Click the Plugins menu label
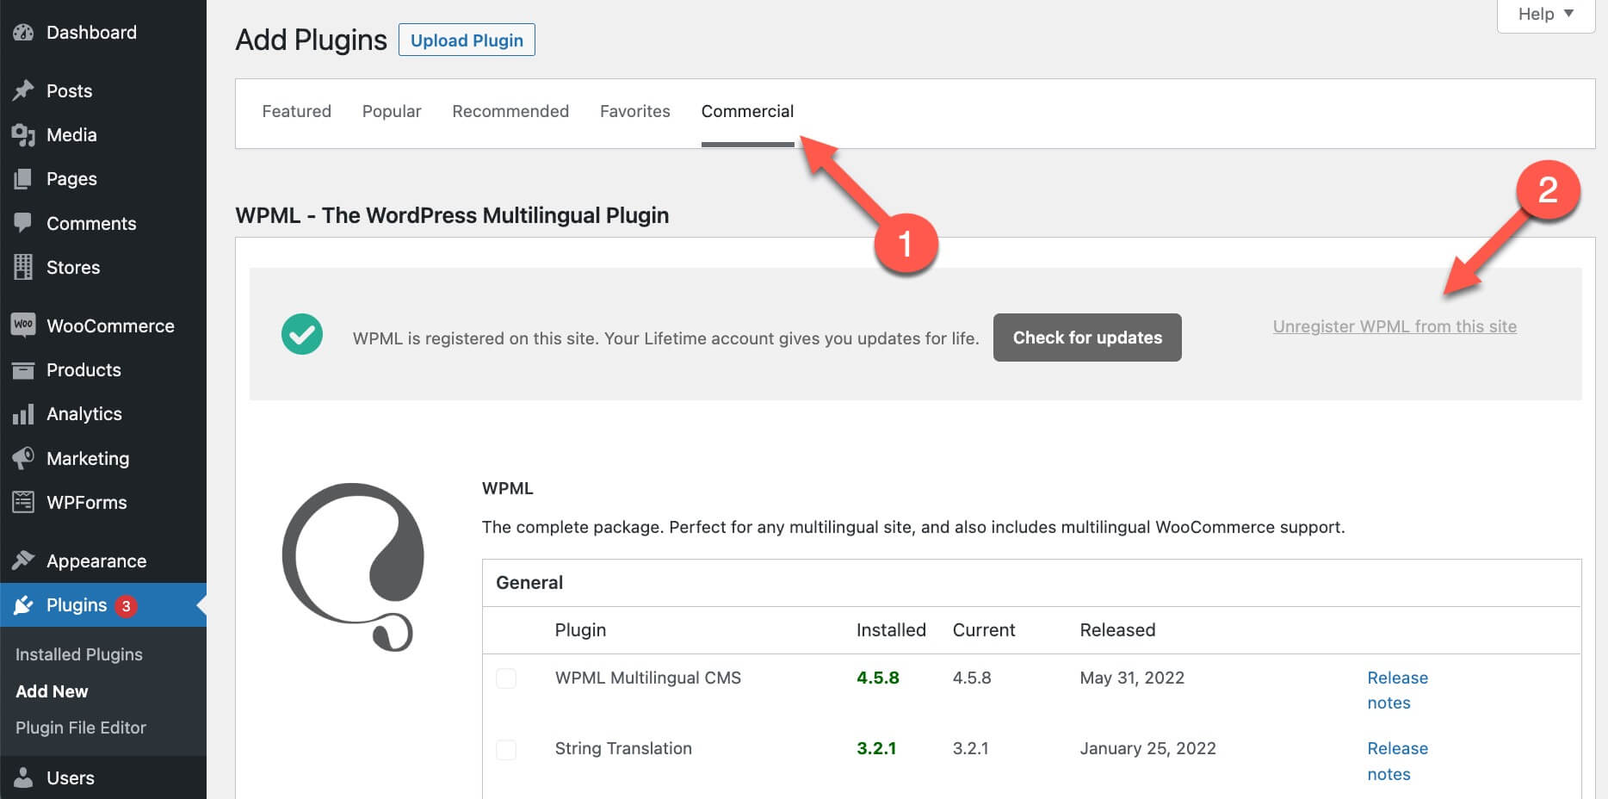 [x=77, y=605]
